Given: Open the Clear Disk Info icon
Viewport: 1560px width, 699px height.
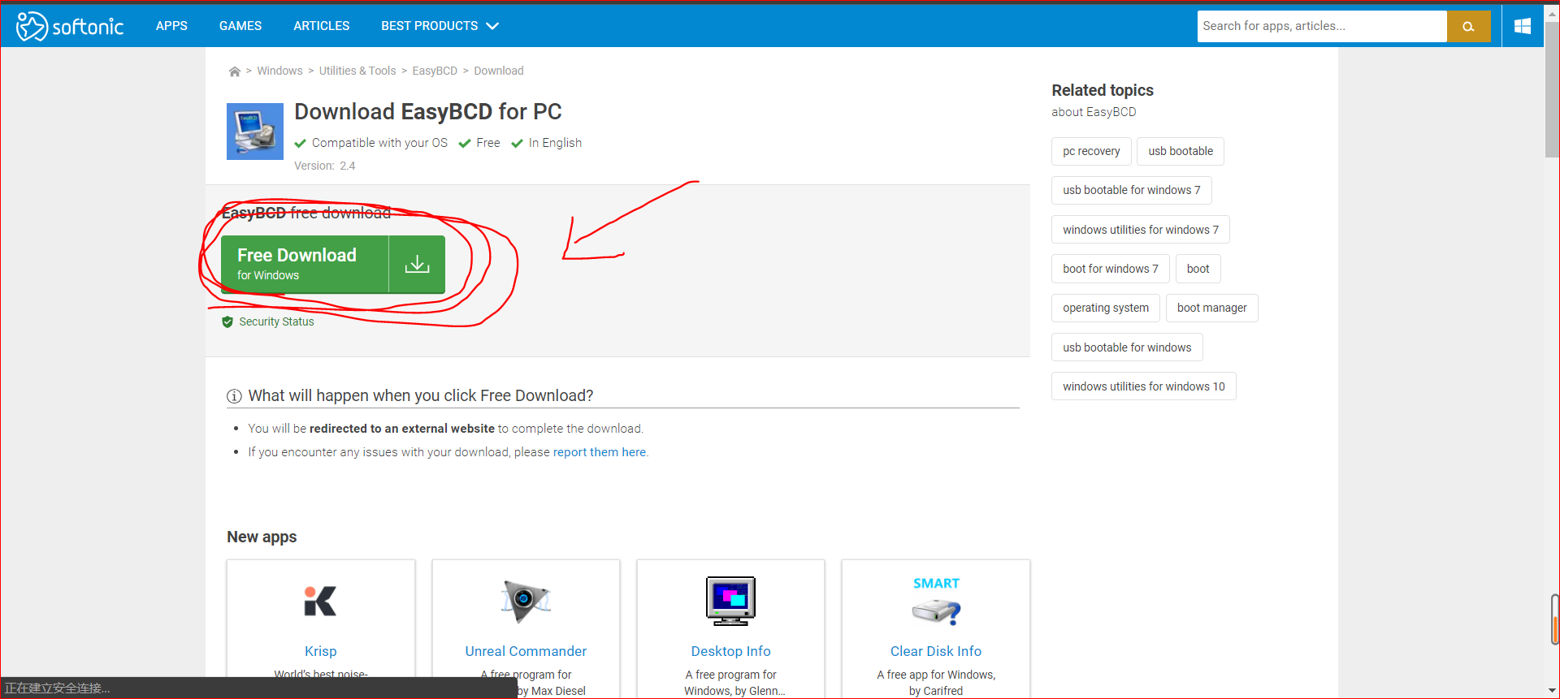Looking at the screenshot, I should coord(936,602).
